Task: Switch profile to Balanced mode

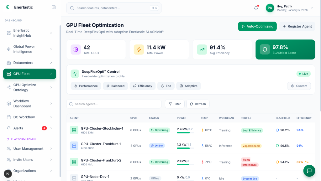Action: click(x=115, y=86)
